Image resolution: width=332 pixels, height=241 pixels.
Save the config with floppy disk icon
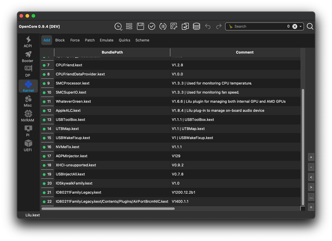140,26
